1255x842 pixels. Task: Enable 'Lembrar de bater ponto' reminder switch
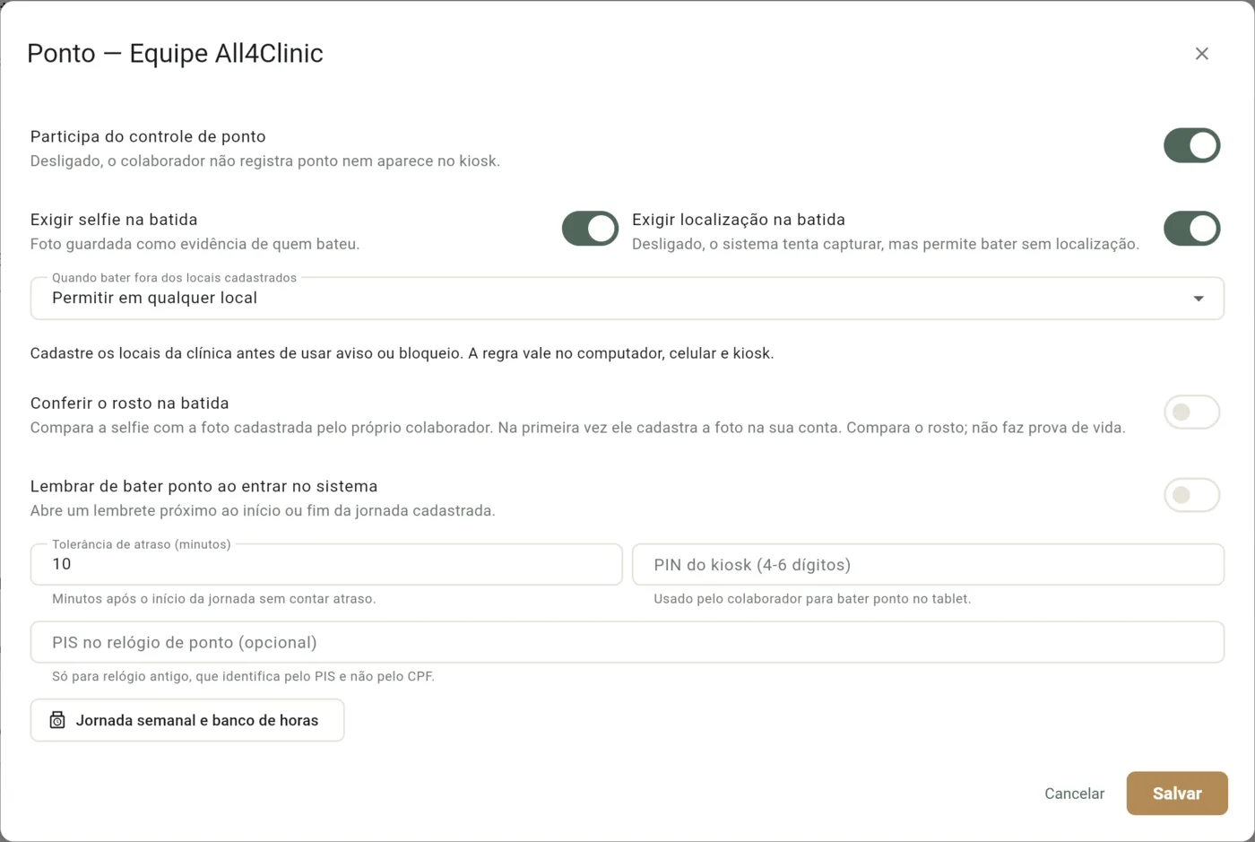[1191, 495]
